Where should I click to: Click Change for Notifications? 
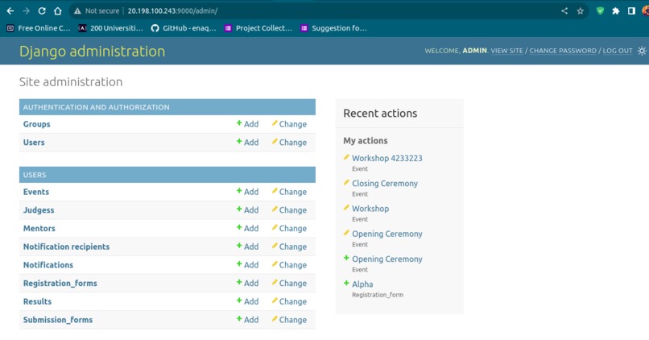289,265
